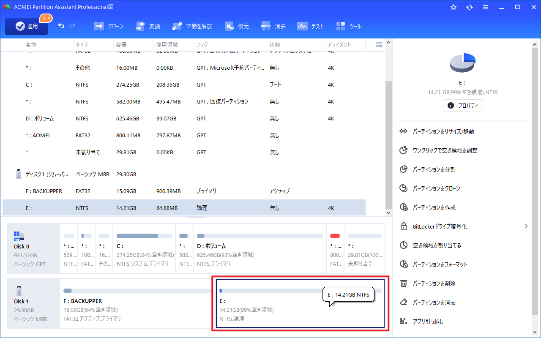Image resolution: width=541 pixels, height=338 pixels.
Task: Open the pending operations badge dropdown
Action: tap(46, 18)
